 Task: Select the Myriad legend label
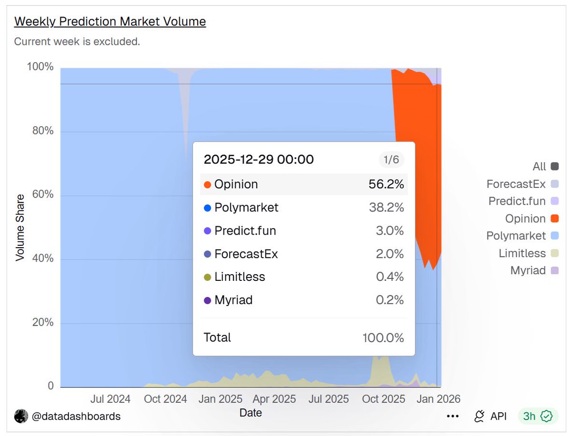pyautogui.click(x=528, y=271)
